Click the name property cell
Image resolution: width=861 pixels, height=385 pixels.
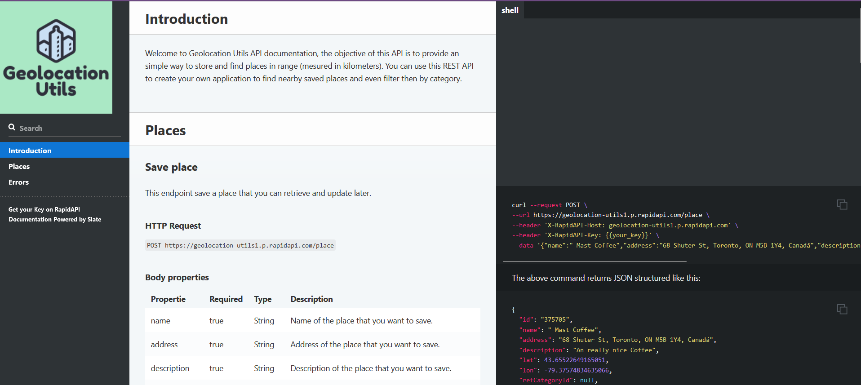(160, 321)
